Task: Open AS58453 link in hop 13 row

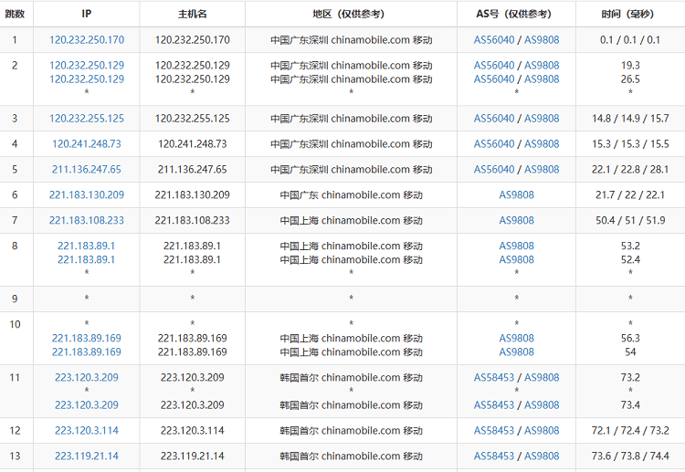Action: coord(494,456)
